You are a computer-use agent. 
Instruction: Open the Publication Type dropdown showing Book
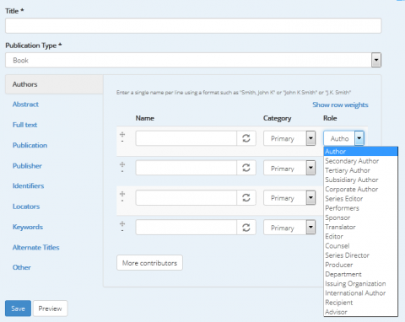(x=193, y=60)
